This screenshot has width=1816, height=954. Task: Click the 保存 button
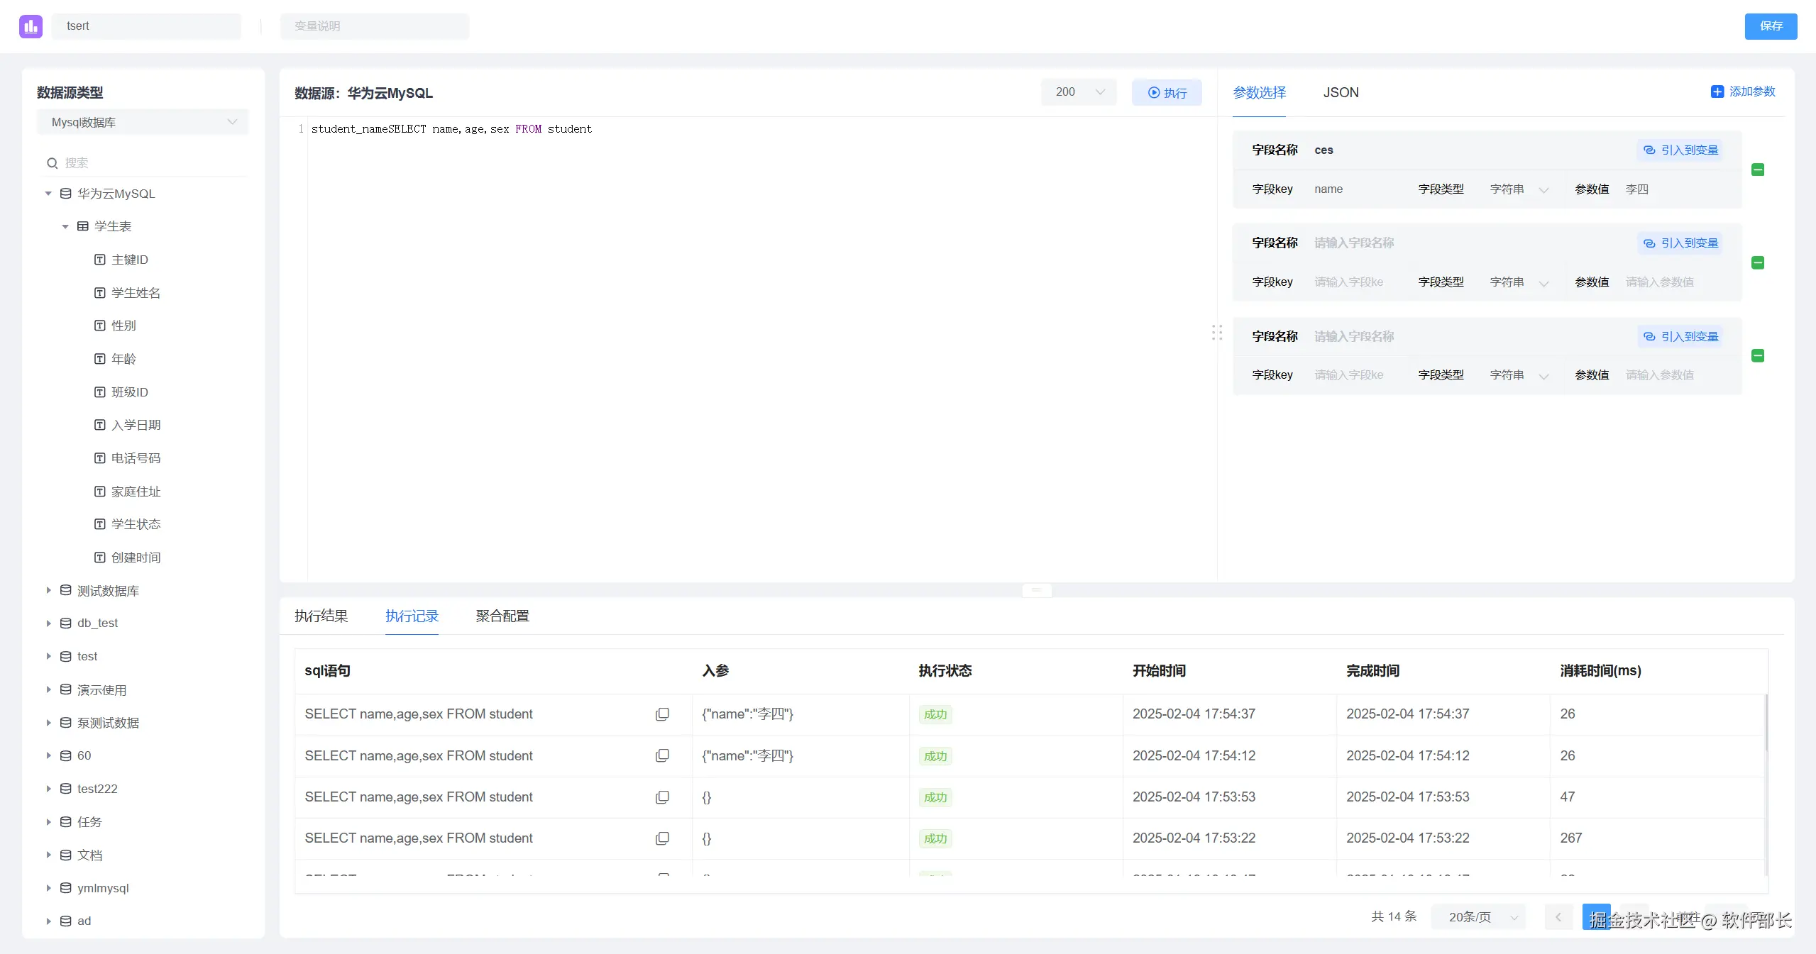point(1770,26)
